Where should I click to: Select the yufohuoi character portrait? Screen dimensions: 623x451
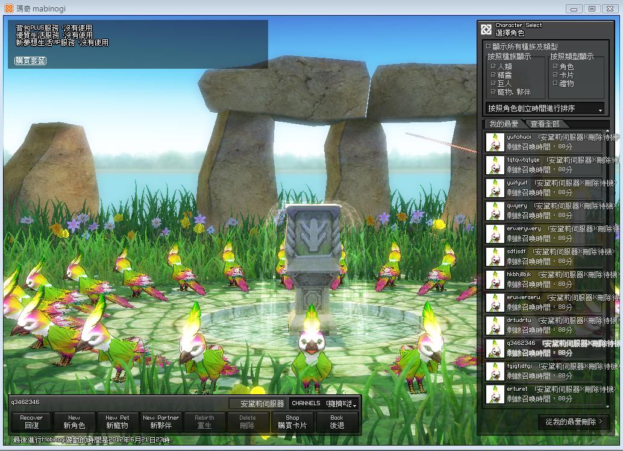pos(495,142)
